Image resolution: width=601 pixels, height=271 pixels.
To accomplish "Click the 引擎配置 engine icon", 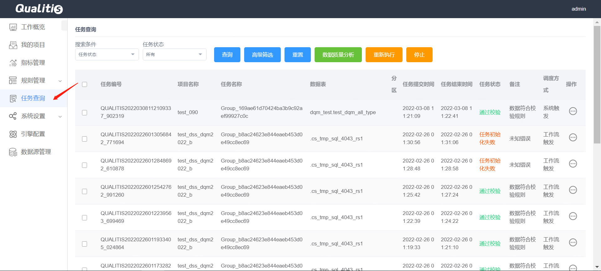I will click(13, 134).
